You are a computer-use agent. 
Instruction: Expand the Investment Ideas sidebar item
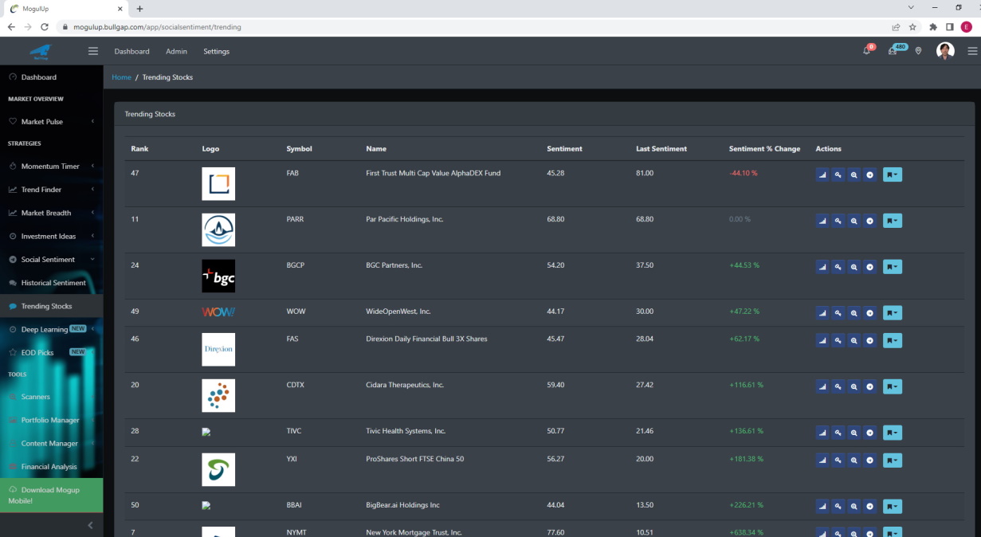[x=51, y=236]
